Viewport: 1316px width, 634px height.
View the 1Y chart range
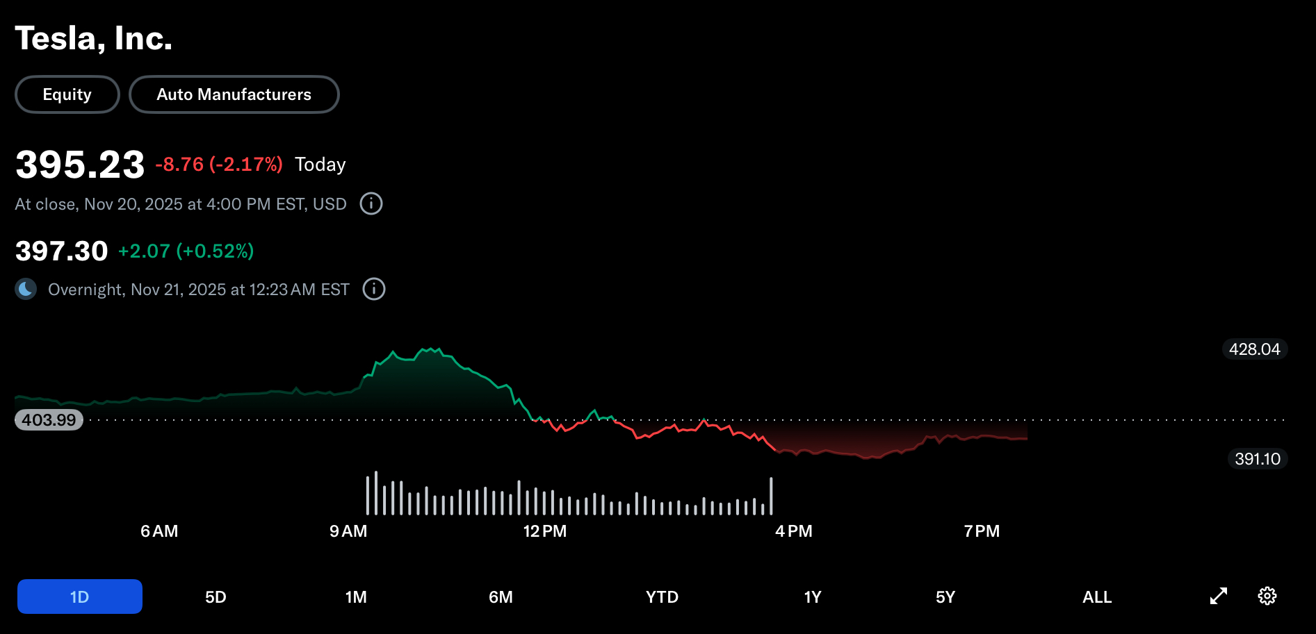[813, 597]
